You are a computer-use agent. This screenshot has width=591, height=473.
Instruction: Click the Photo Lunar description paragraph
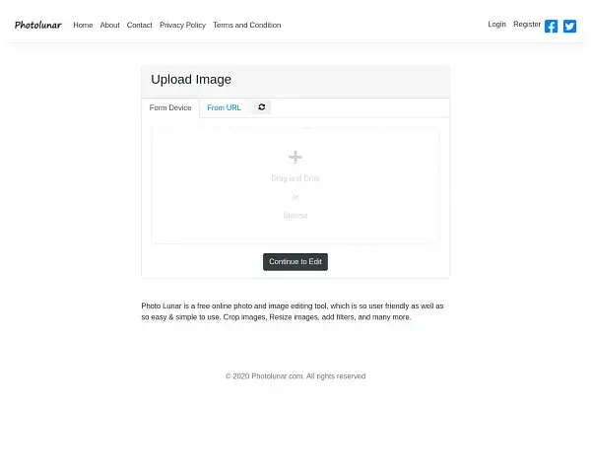[293, 311]
